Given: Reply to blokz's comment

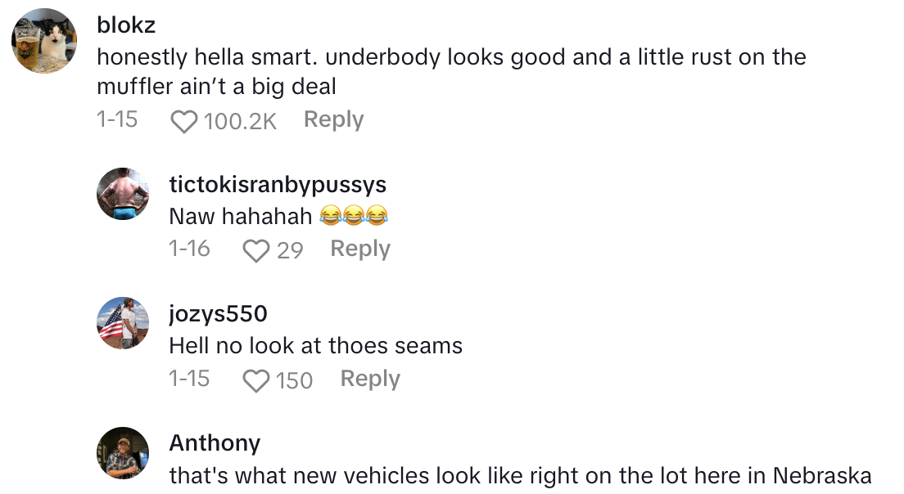Looking at the screenshot, I should [332, 119].
